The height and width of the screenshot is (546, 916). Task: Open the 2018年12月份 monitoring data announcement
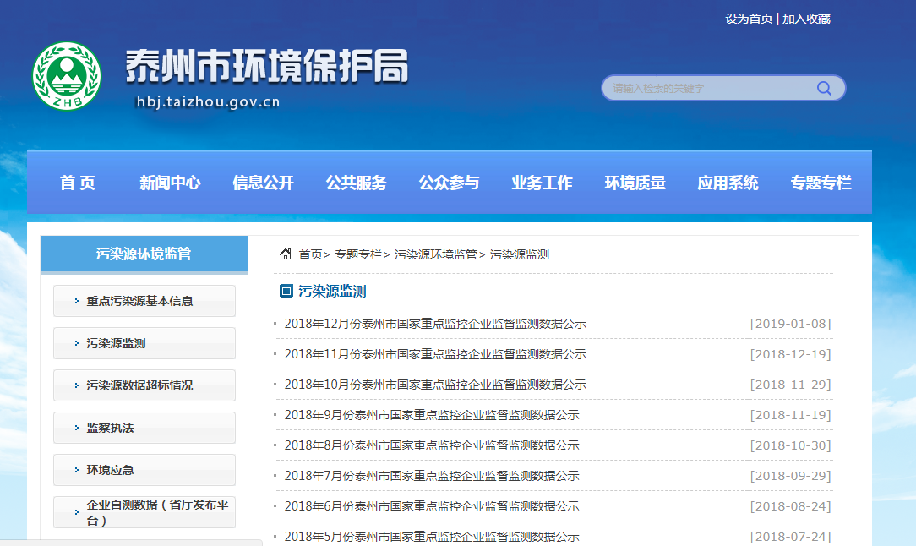coord(435,324)
